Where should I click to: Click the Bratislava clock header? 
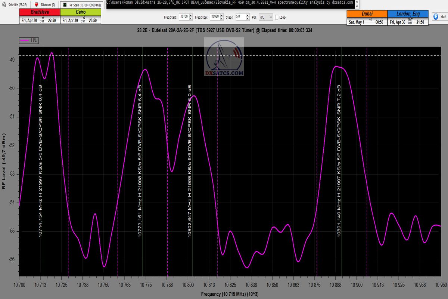coord(39,12)
